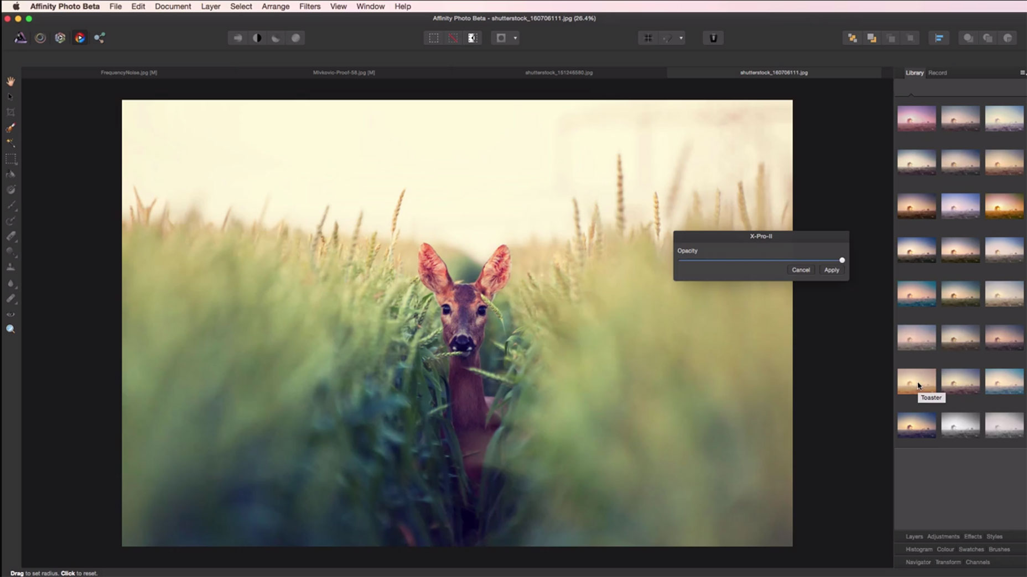Click Cancel in X-Pro-II dialog
This screenshot has height=577, width=1027.
click(801, 270)
